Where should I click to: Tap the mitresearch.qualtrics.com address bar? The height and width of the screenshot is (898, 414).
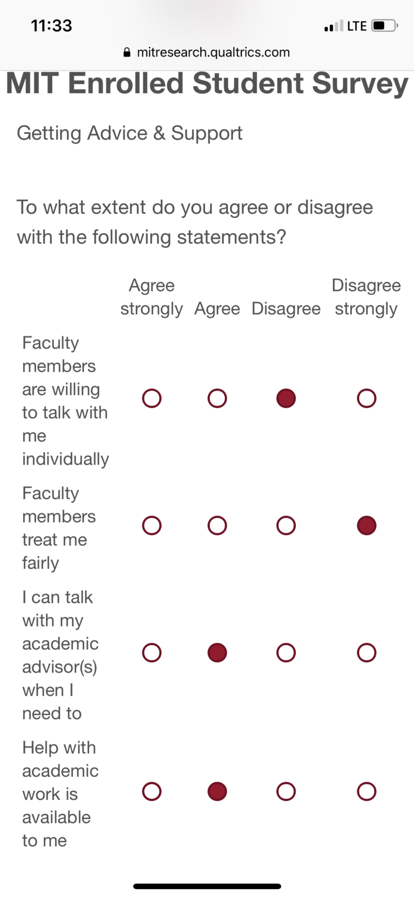click(213, 52)
